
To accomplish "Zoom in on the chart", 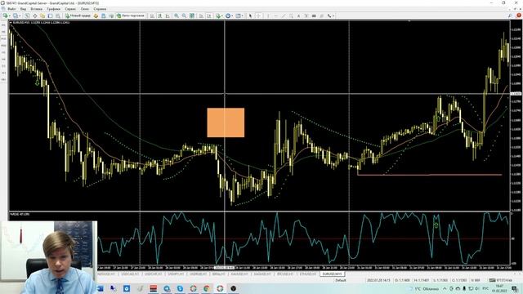I will 177,16.
